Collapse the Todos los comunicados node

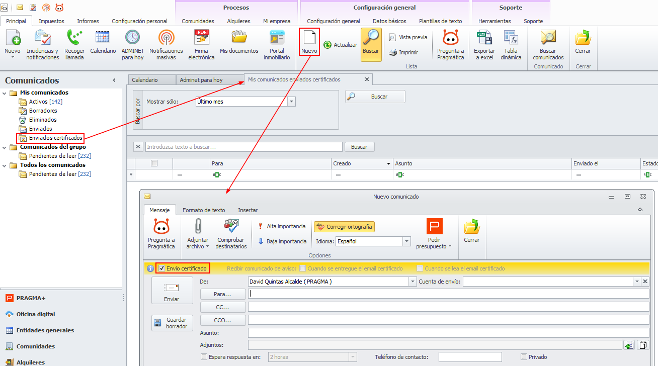[x=5, y=165]
